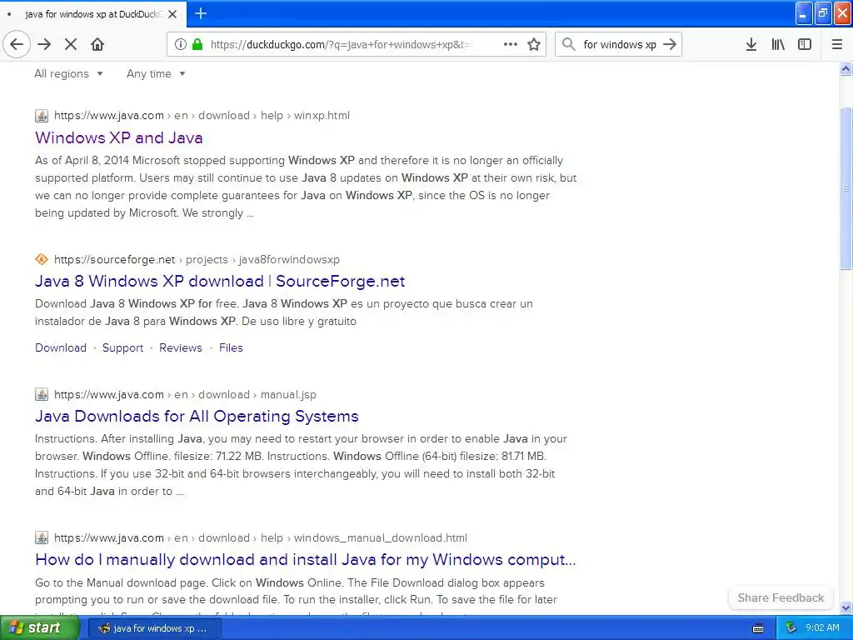
Task: Close the DuckDuckGo search tab
Action: pos(172,14)
